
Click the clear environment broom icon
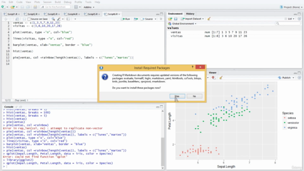(209, 19)
